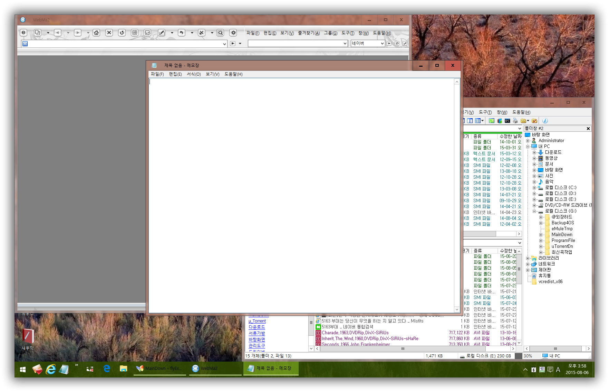This screenshot has width=609, height=392.
Task: Expand the 로컬 디스크 (C:) tree node
Action: click(534, 188)
